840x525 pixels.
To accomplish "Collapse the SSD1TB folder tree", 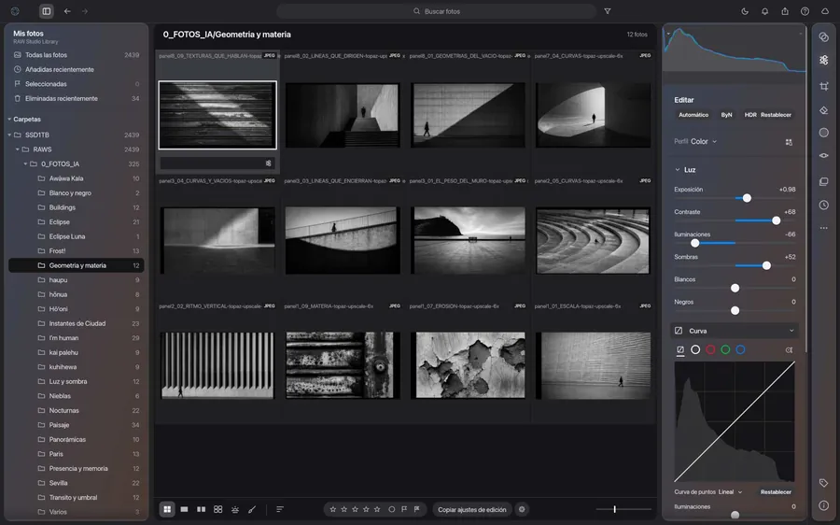I will click(9, 135).
